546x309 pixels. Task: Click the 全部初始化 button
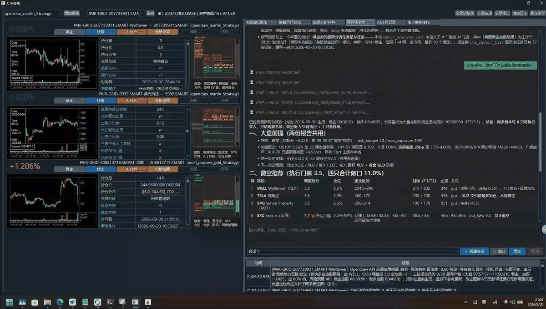[x=465, y=13]
